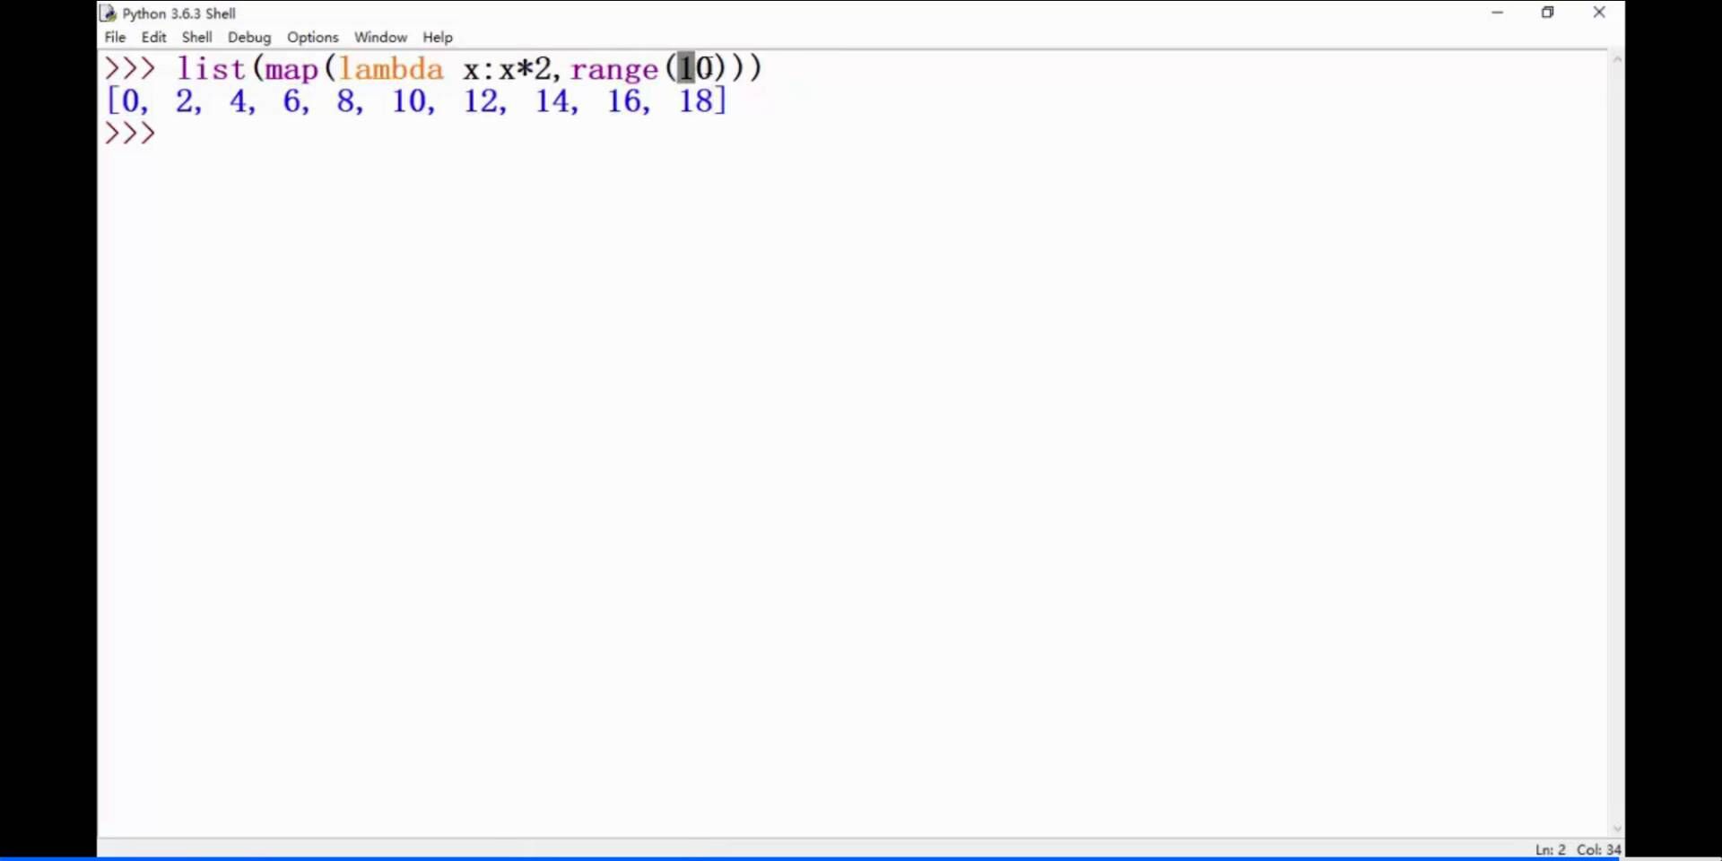
Task: Click the scrollbar down arrow
Action: click(x=1617, y=829)
